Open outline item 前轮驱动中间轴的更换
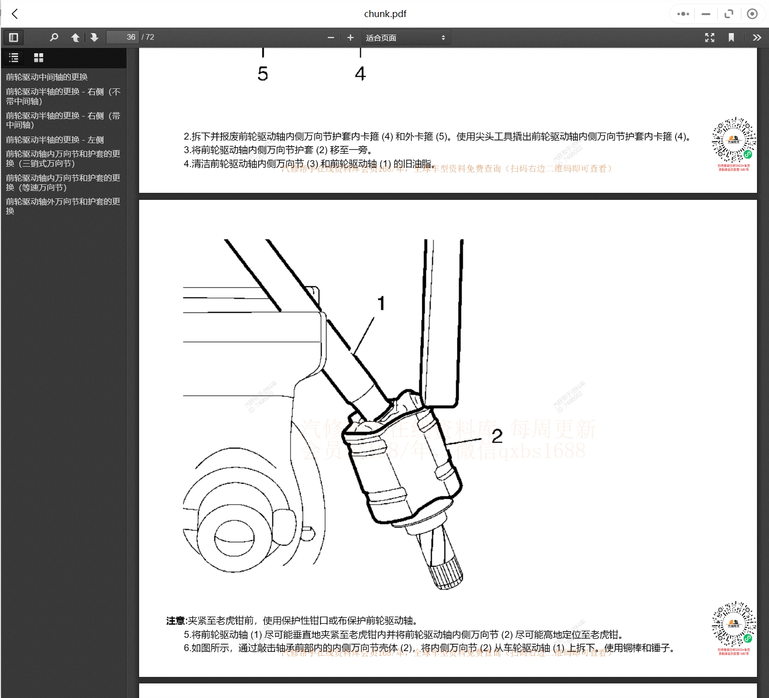This screenshot has width=769, height=698. coord(47,77)
